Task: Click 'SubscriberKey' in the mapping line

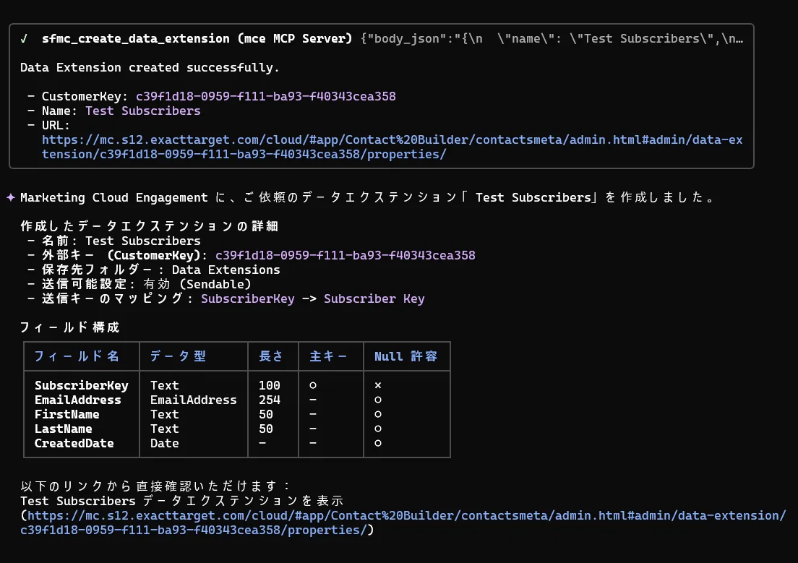Action: (x=248, y=298)
